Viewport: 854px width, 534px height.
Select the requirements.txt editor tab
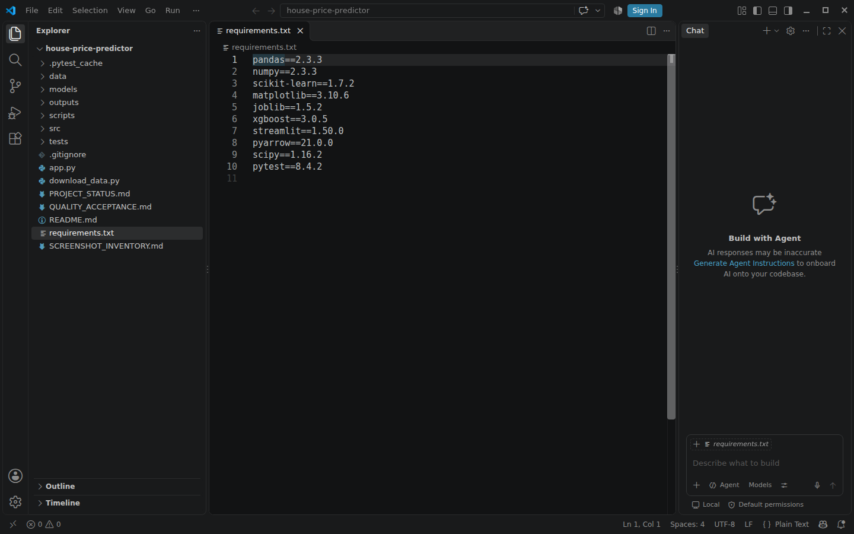pos(260,31)
